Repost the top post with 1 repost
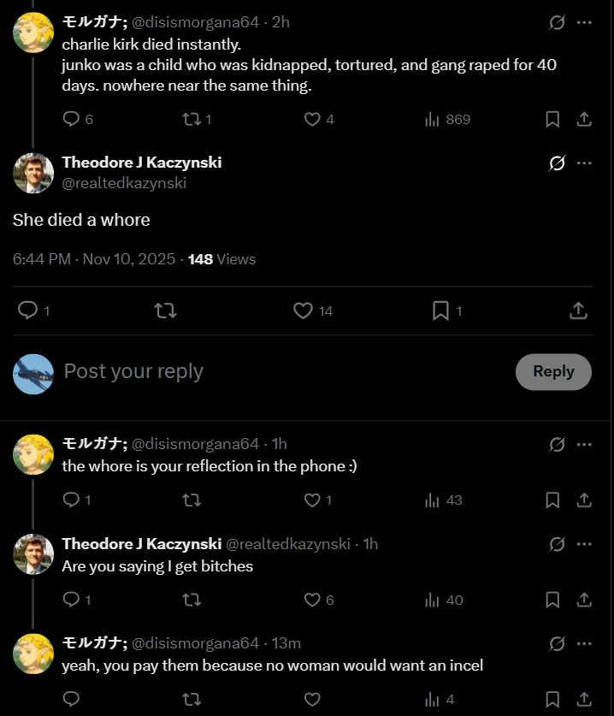Viewport: 614px width, 716px height. point(192,120)
